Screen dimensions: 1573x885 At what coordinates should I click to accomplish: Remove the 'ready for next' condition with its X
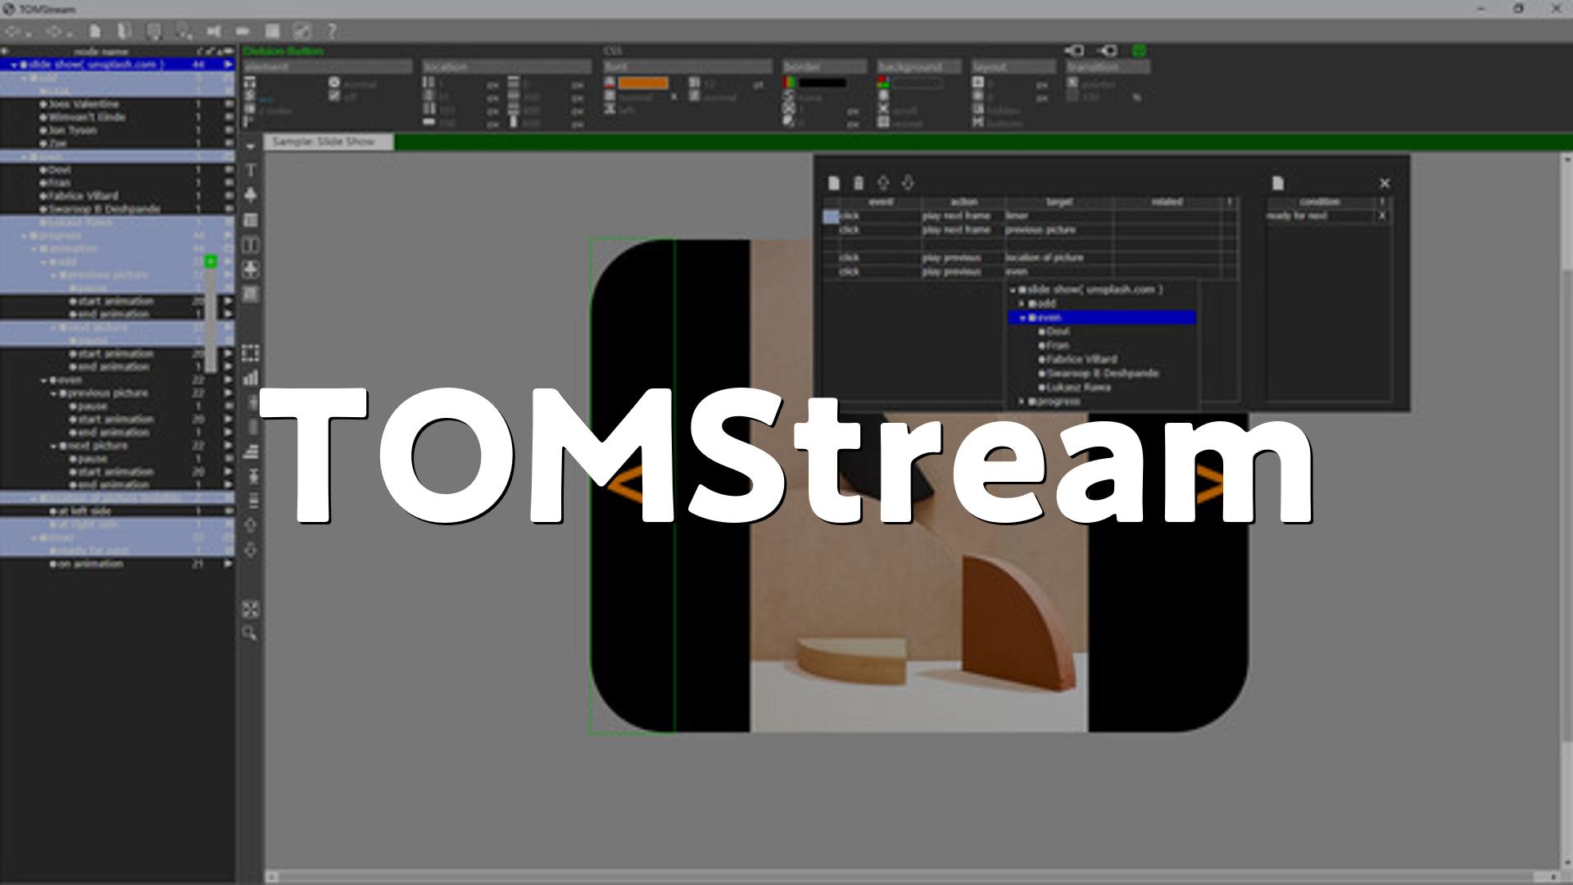click(1382, 216)
